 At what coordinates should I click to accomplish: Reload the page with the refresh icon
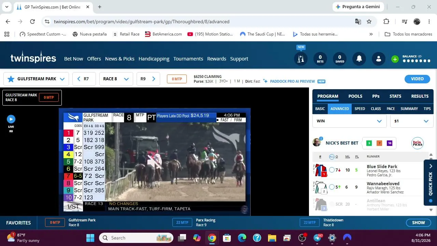tap(32, 22)
